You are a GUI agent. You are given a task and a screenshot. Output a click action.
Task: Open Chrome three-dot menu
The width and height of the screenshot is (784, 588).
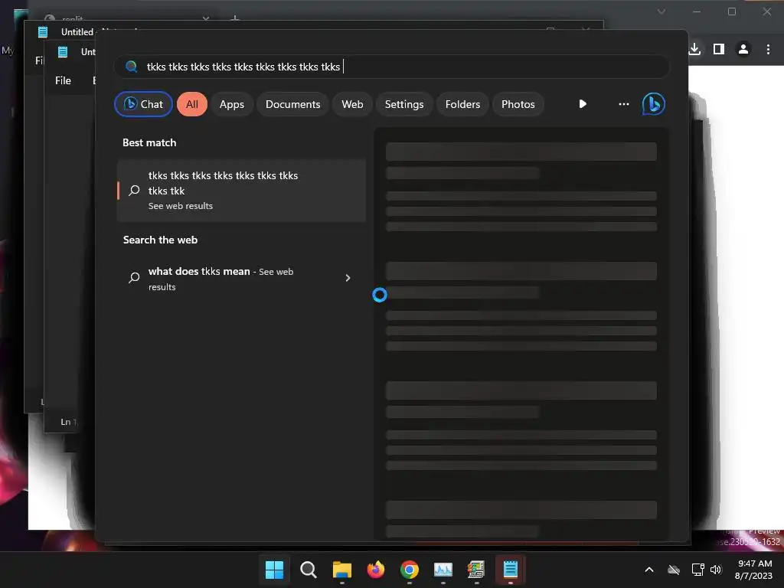tap(768, 49)
